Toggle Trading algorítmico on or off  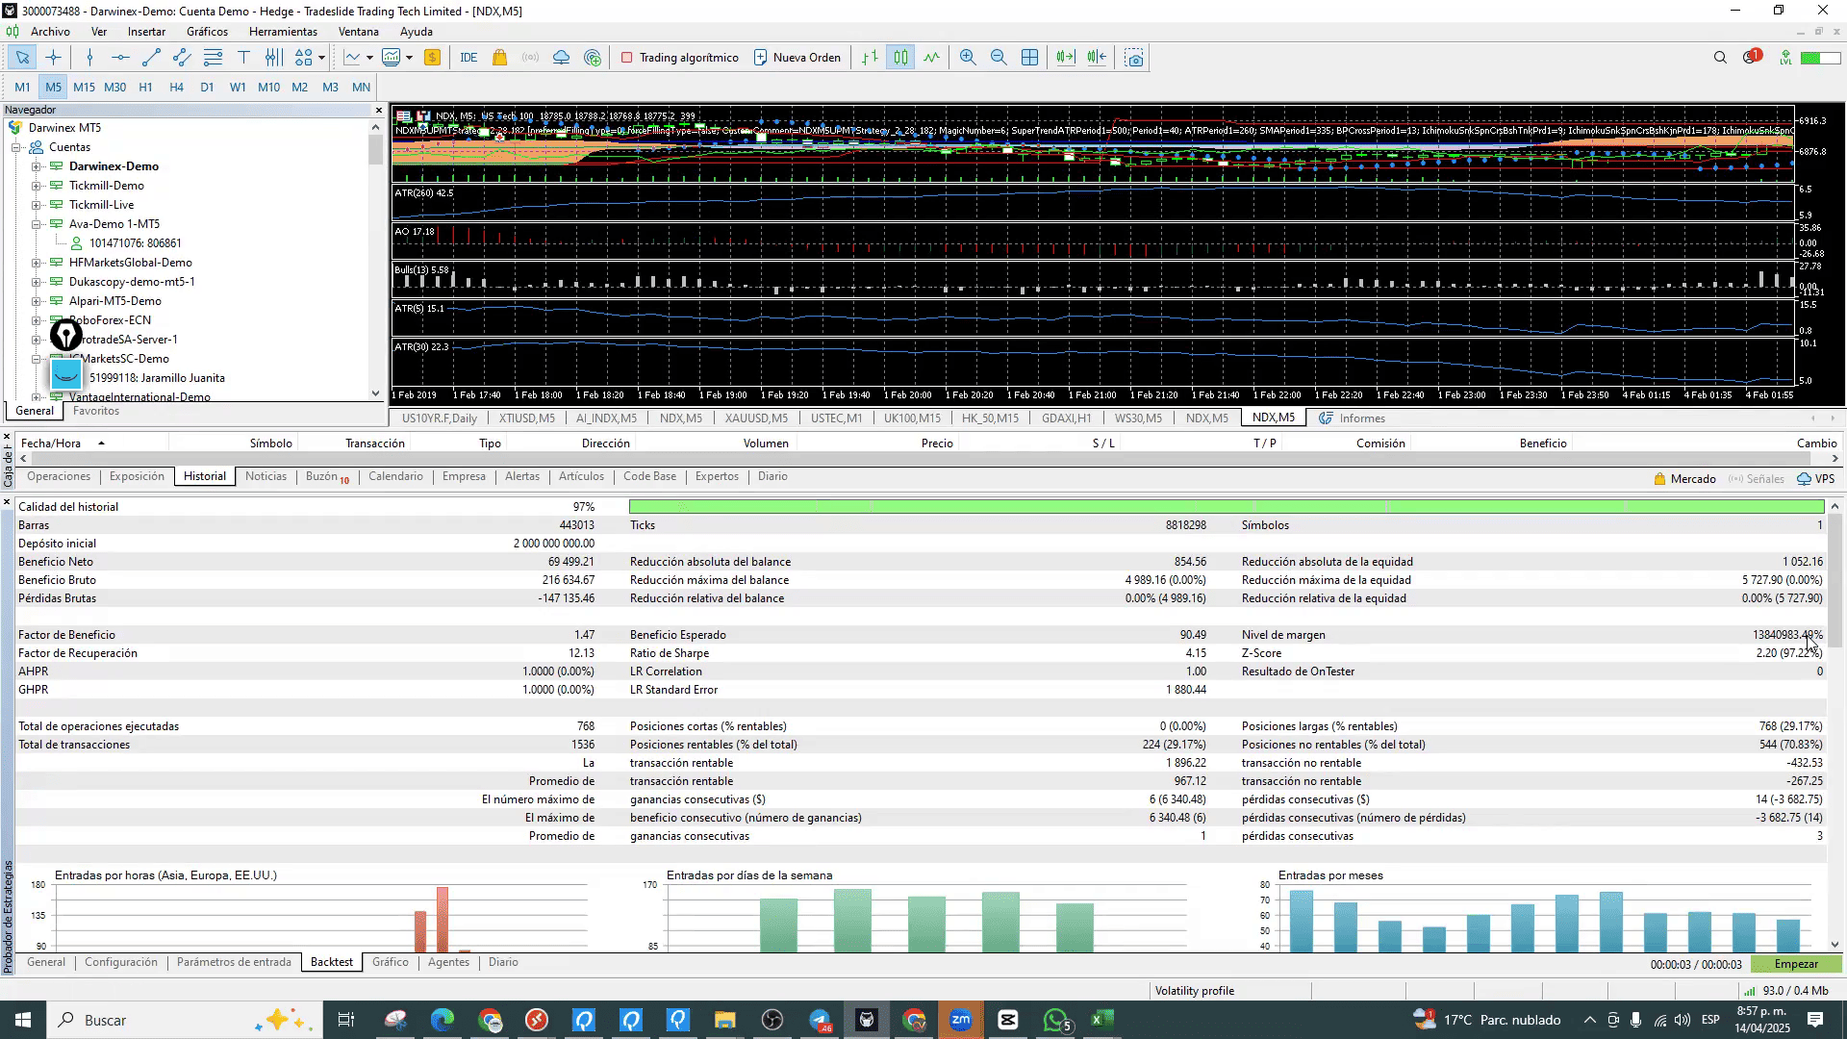pyautogui.click(x=680, y=58)
